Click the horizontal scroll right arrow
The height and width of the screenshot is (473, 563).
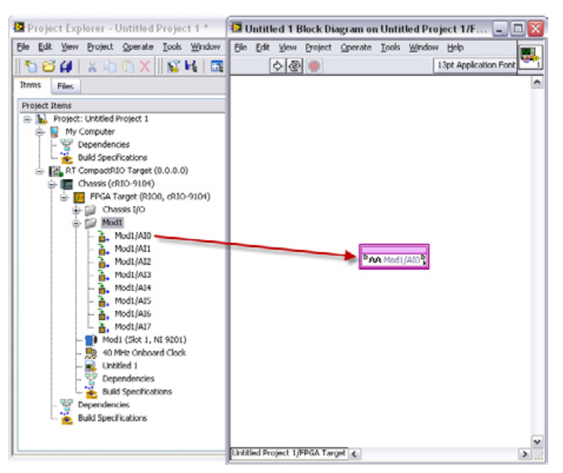pyautogui.click(x=525, y=454)
